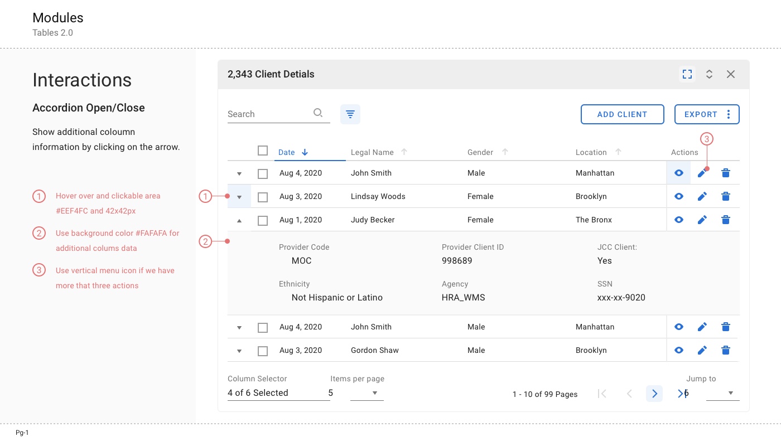Edit Lindsay Woods row with pencil icon
781x446 pixels.
click(x=702, y=196)
